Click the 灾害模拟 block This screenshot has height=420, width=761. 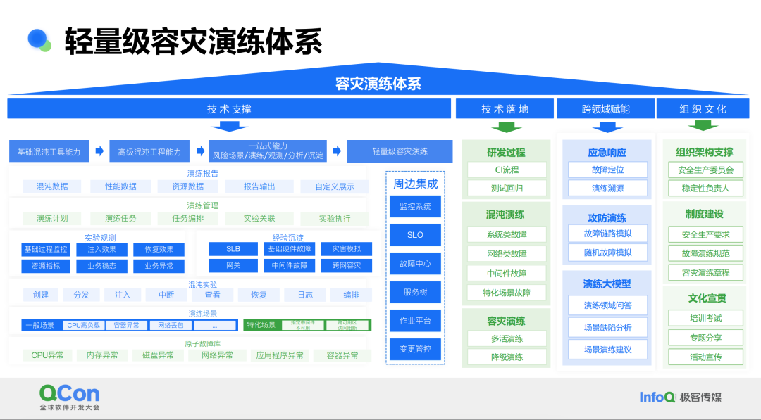click(347, 249)
